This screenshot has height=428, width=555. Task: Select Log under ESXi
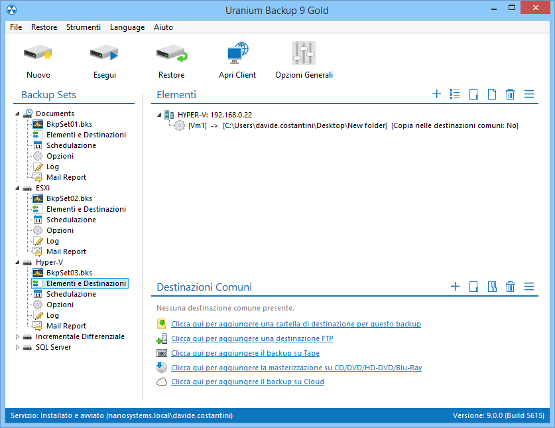tap(52, 241)
